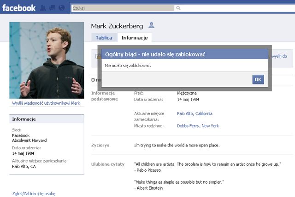295x197 pixels.
Task: Open the Palo Alto, California link
Action: 195,113
